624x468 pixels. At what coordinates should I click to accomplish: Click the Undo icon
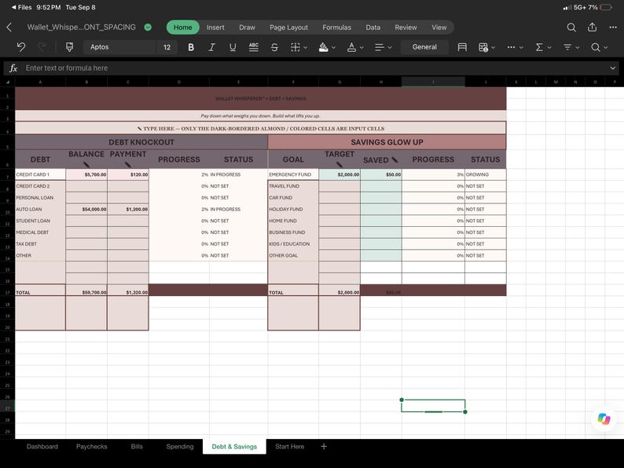pos(21,47)
